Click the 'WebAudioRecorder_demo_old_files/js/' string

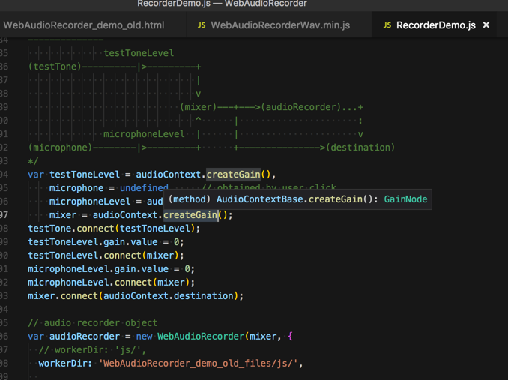click(x=198, y=364)
